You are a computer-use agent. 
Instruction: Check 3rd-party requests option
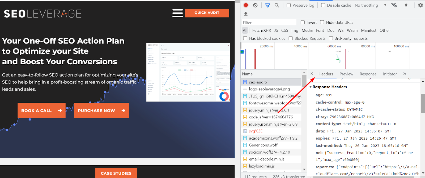[x=331, y=38]
